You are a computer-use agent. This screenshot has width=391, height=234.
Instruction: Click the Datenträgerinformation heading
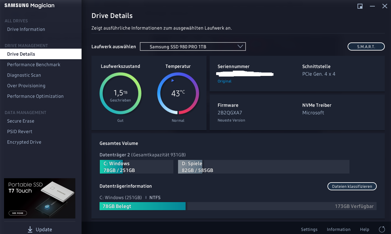(x=126, y=186)
